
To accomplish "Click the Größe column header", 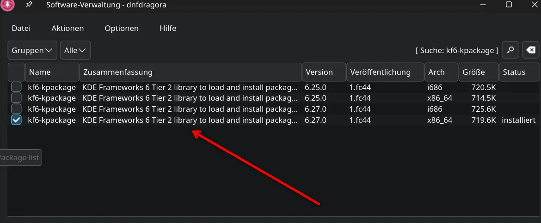I will (479, 72).
